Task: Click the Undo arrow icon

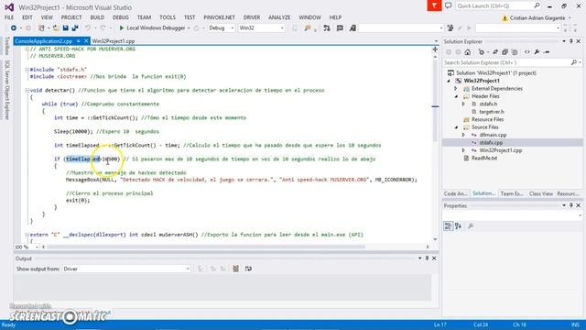Action: [x=88, y=28]
